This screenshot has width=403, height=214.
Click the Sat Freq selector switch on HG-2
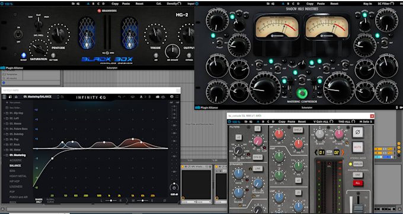click(39, 25)
